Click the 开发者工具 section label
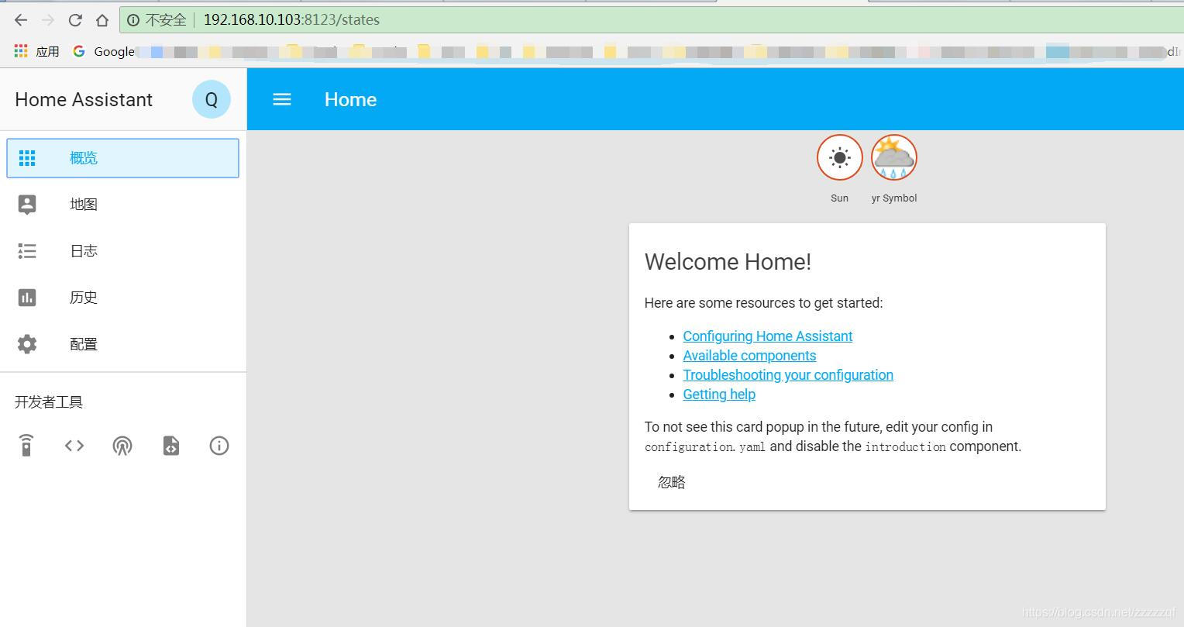The image size is (1184, 627). pyautogui.click(x=49, y=402)
